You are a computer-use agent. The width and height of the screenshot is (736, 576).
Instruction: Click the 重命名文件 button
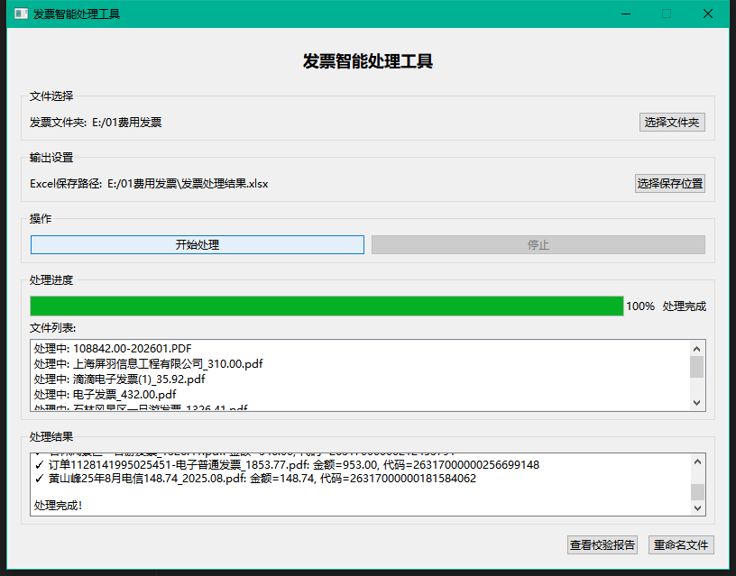click(x=681, y=545)
